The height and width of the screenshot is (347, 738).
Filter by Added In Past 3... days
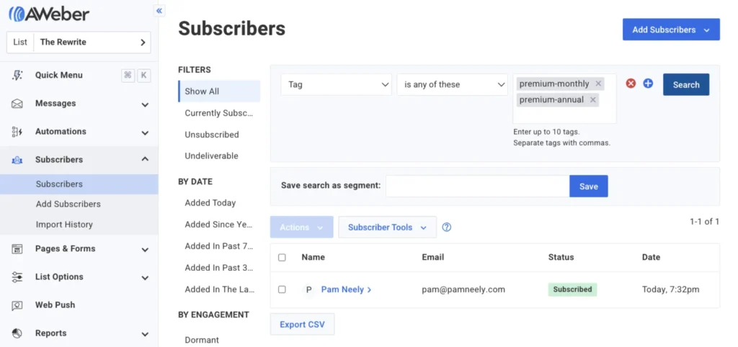tap(219, 268)
